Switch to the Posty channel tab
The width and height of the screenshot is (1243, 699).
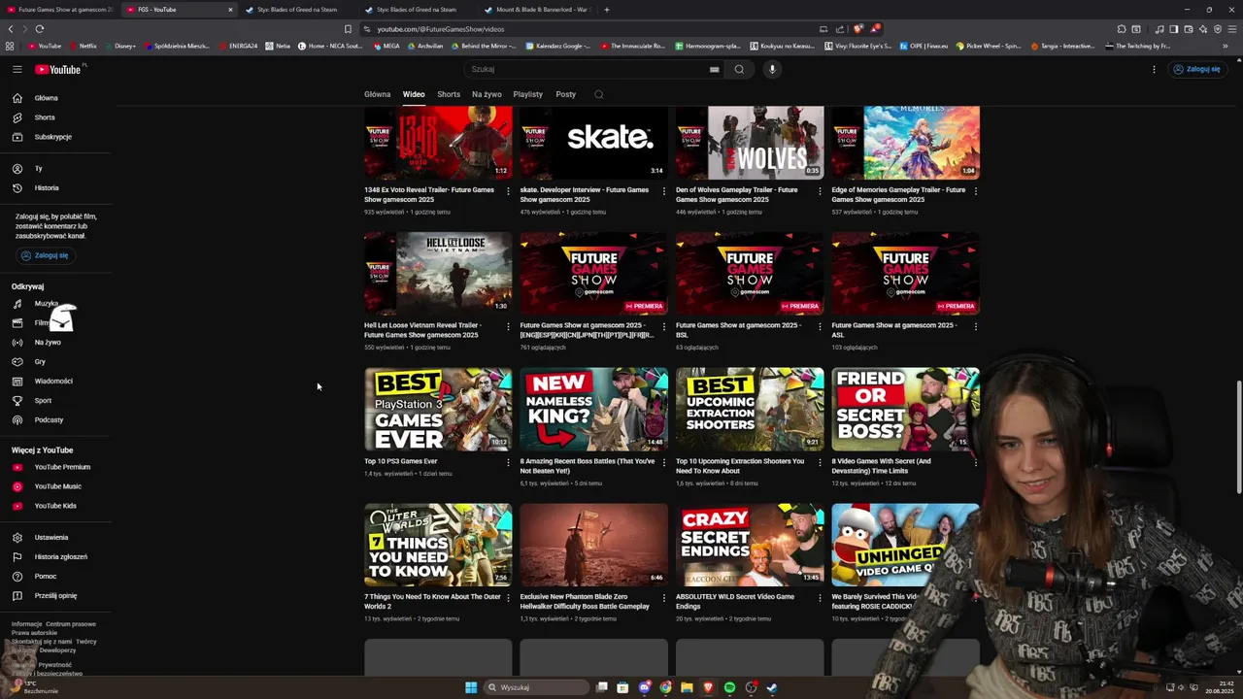tap(565, 94)
